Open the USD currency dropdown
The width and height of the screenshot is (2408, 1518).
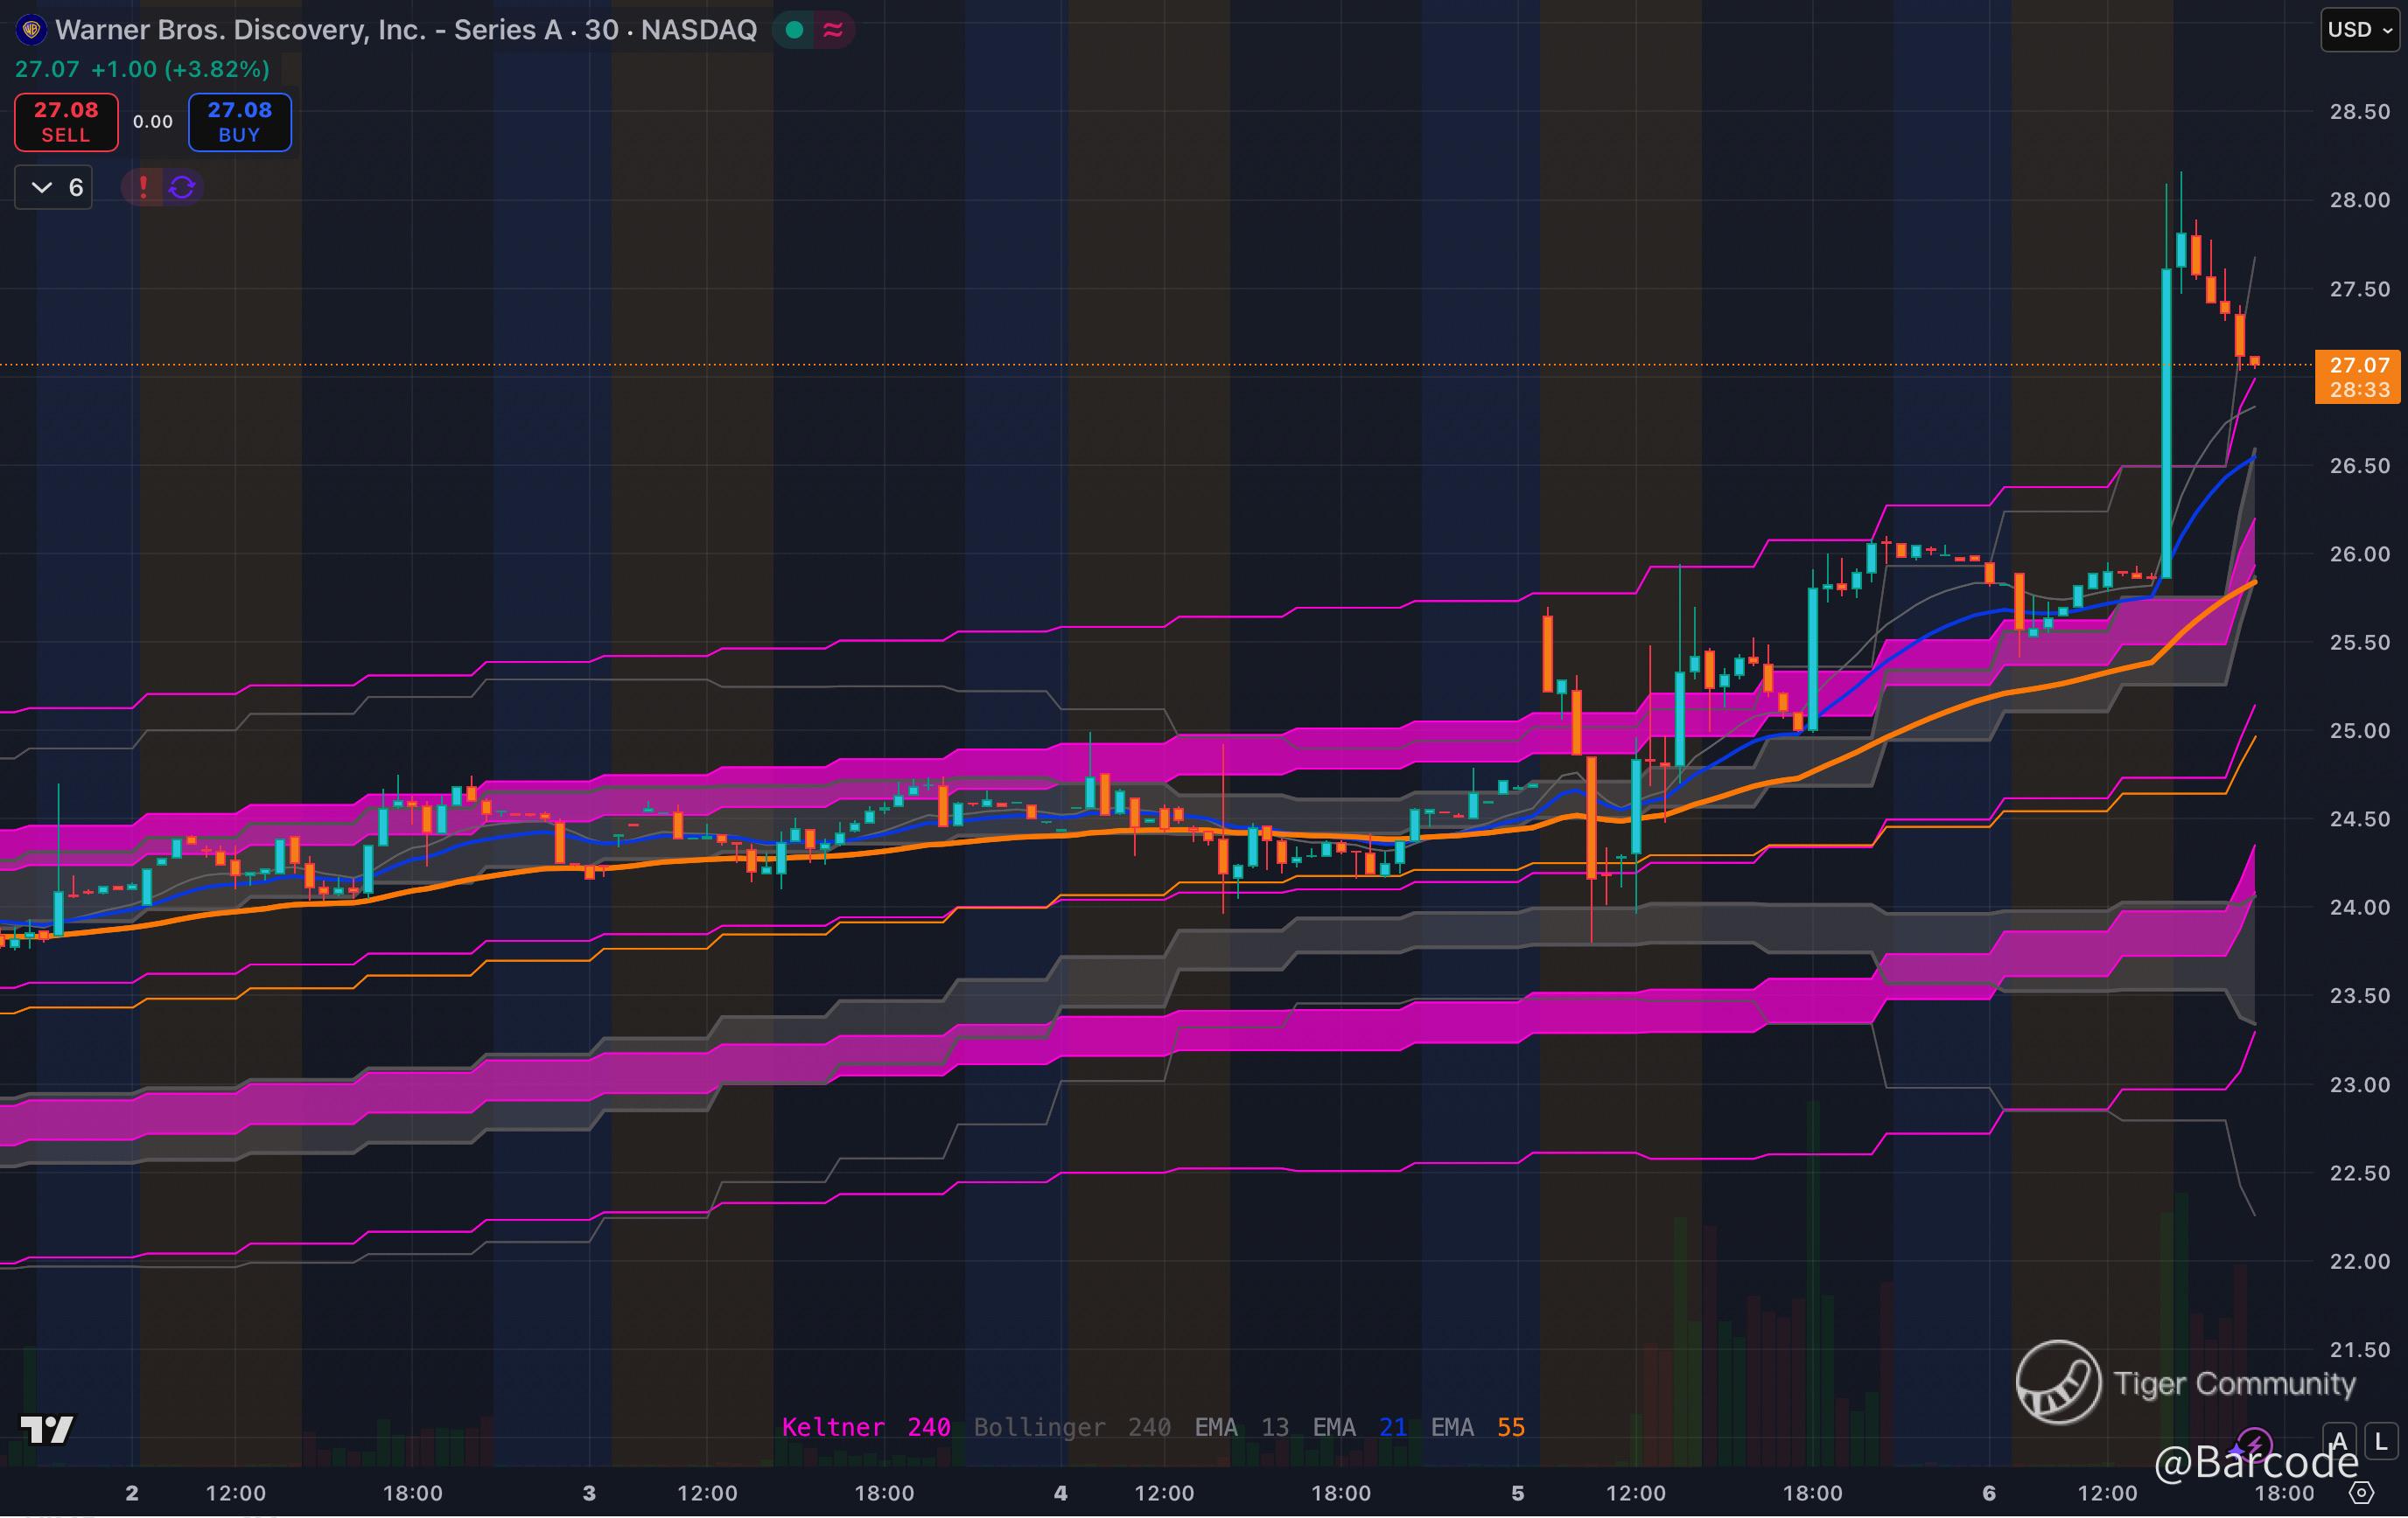[x=2358, y=30]
